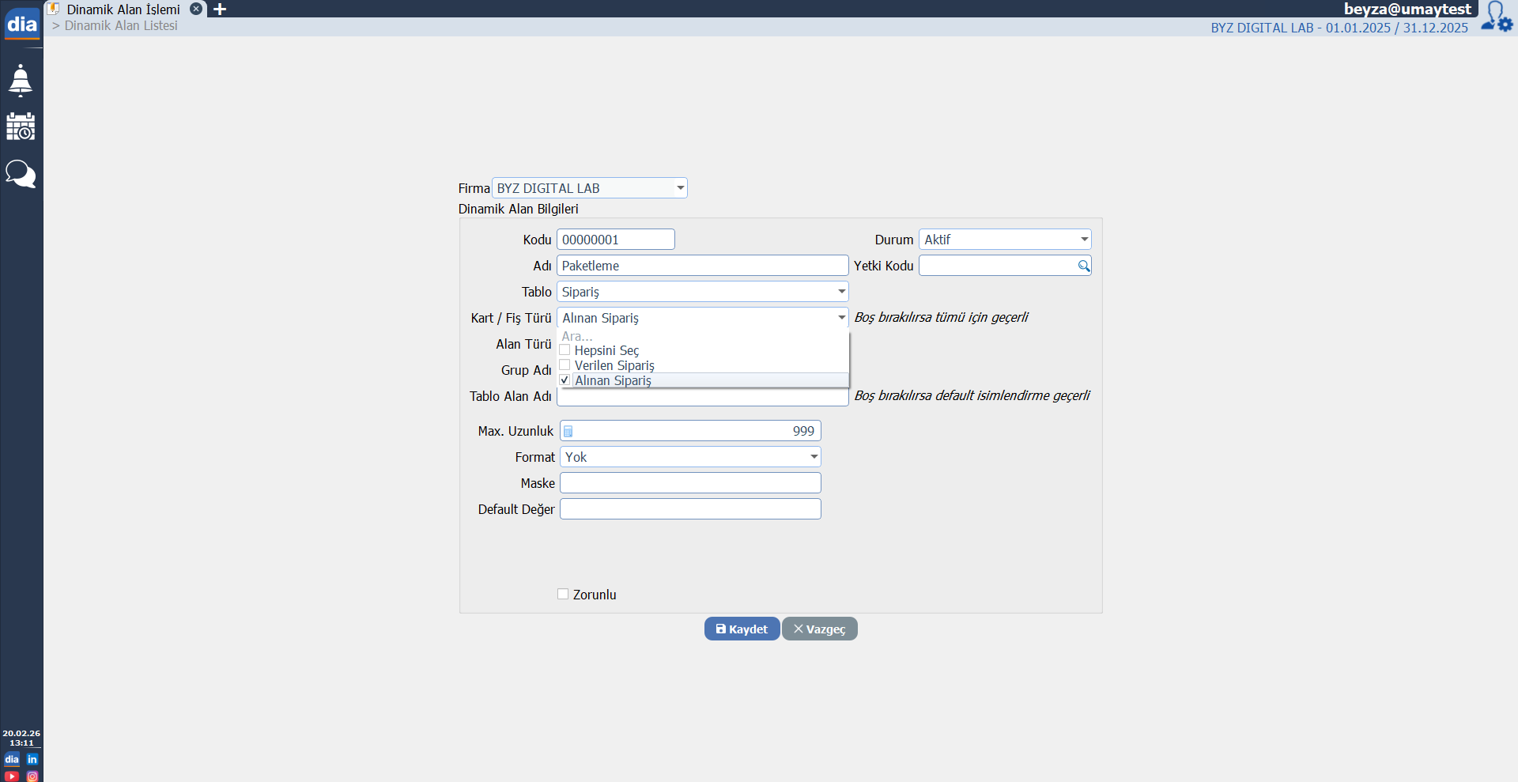Click the dia logo icon
The height and width of the screenshot is (782, 1518).
coord(21,24)
